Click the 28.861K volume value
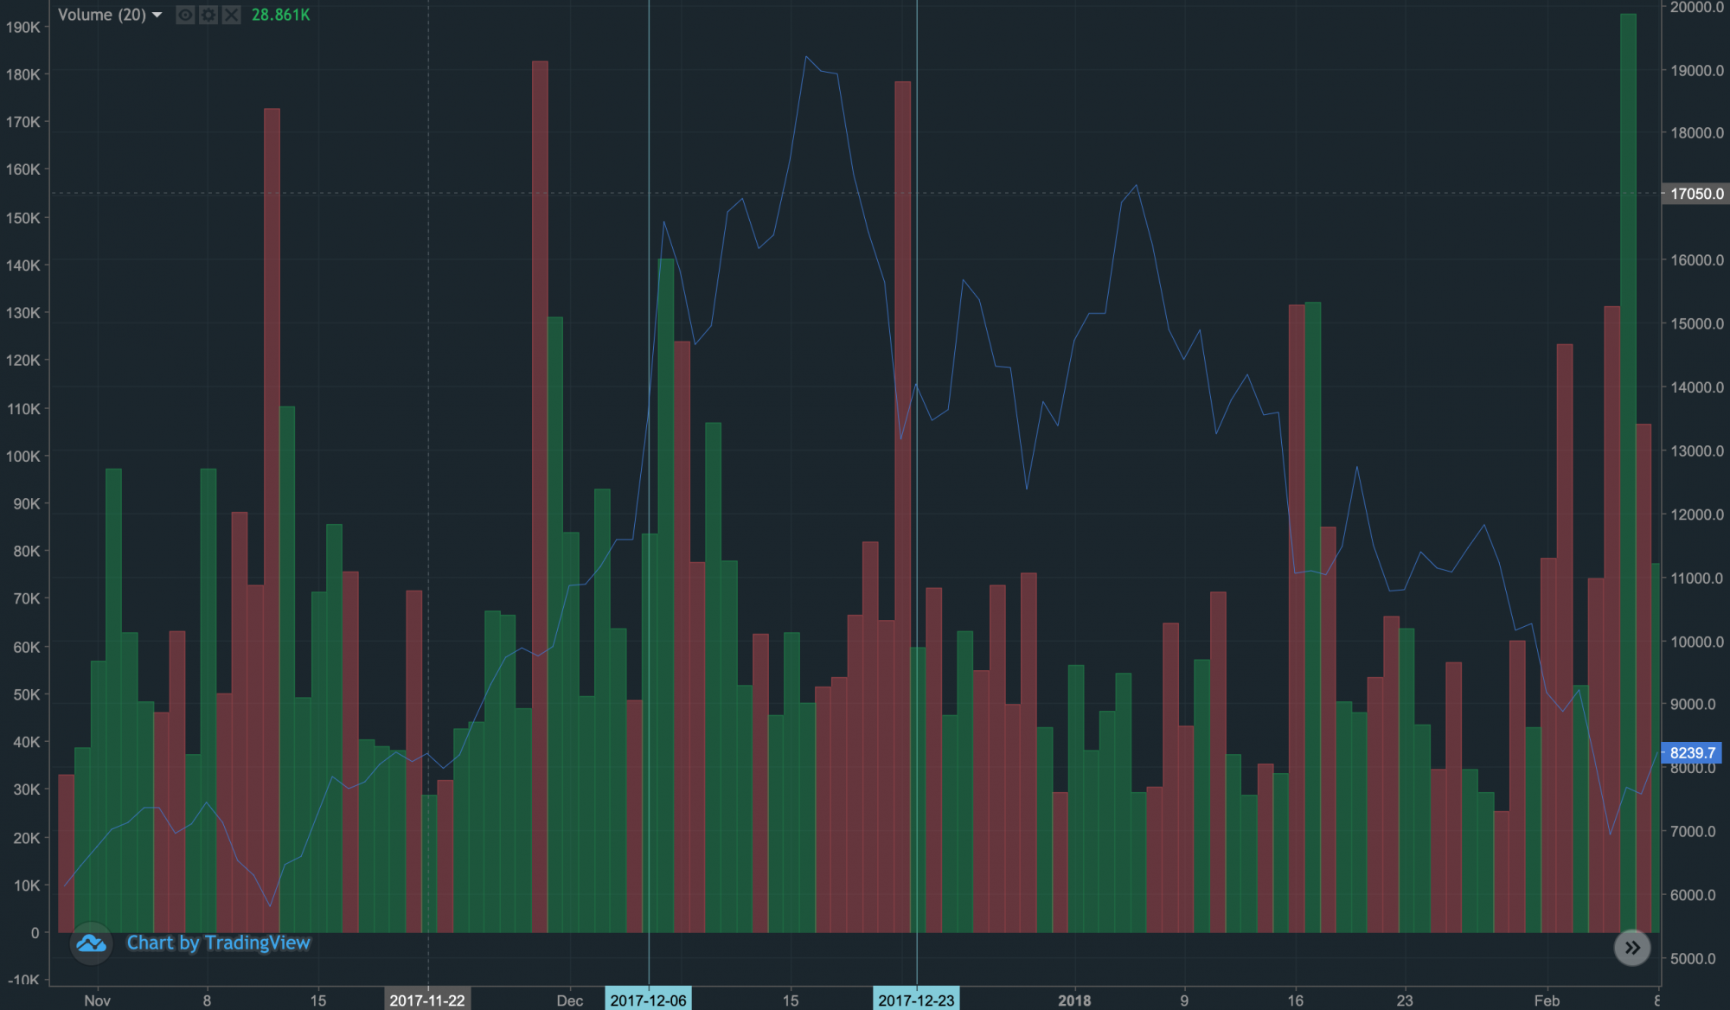The height and width of the screenshot is (1010, 1730). [x=280, y=15]
